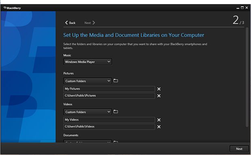251x155 pixels.
Task: Maximize the BlackBerry window
Action: click(242, 8)
